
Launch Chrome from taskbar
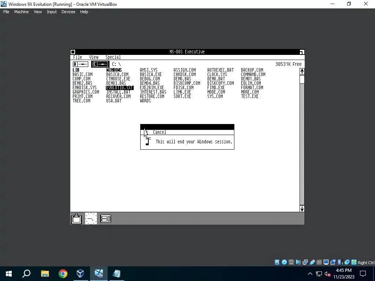63,274
